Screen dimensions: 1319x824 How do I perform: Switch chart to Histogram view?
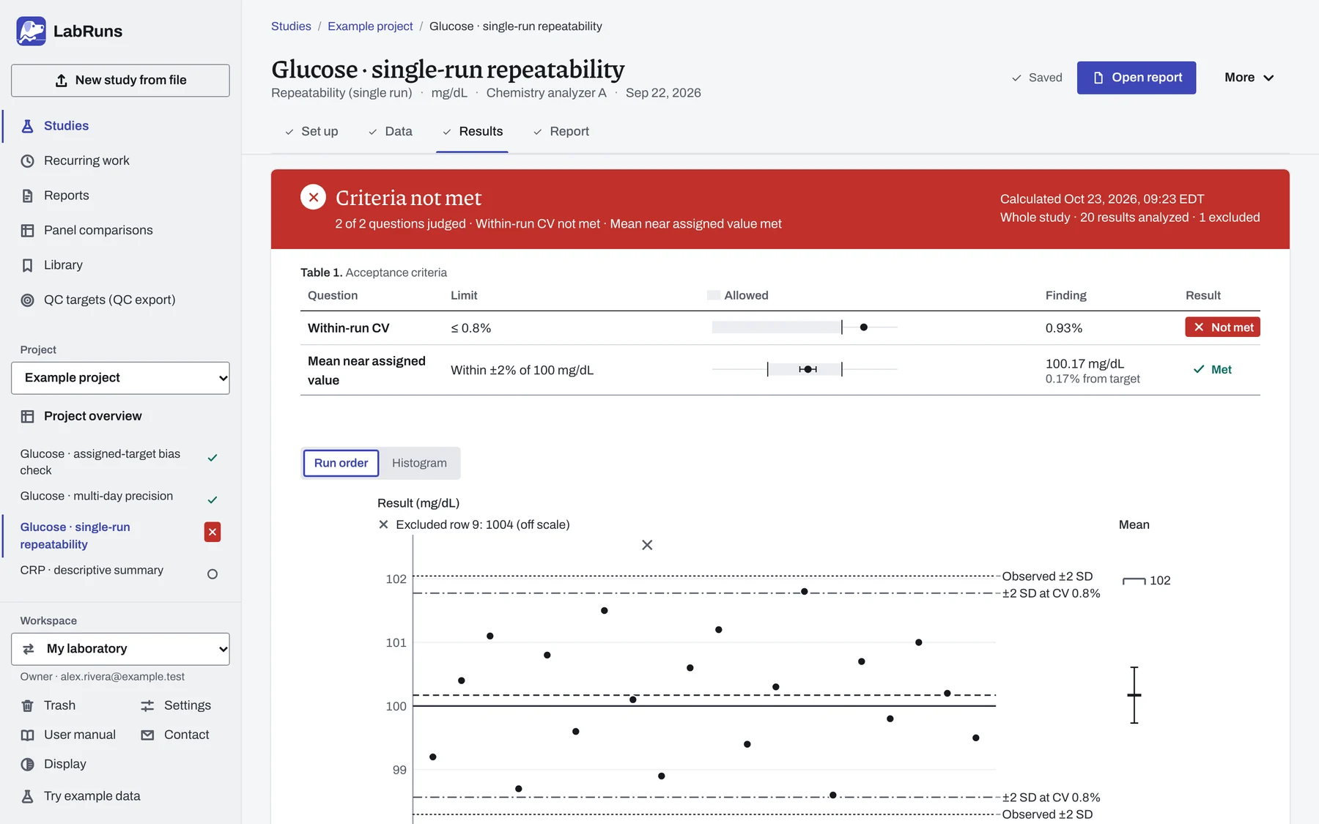[419, 463]
